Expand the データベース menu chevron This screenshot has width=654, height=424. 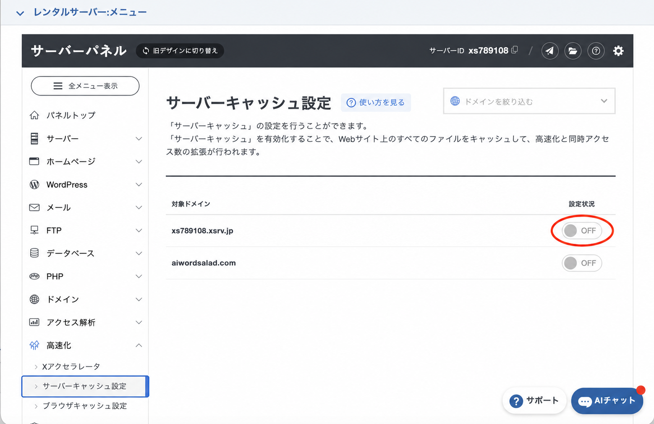point(139,253)
